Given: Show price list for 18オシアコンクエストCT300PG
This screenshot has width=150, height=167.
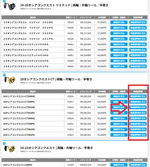Looking at the screenshot, I should pyautogui.click(x=119, y=124).
